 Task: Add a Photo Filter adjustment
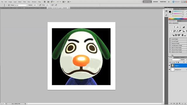[x=183, y=31]
